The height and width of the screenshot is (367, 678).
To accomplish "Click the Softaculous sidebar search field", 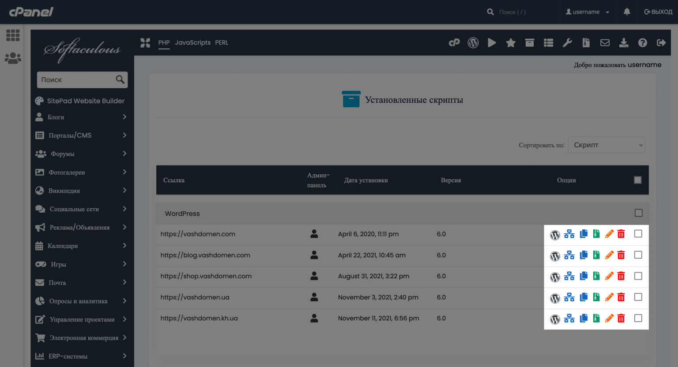I will [x=76, y=80].
